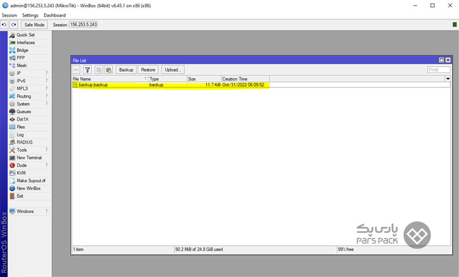
Task: Open Quick Set from the sidebar
Action: [25, 35]
